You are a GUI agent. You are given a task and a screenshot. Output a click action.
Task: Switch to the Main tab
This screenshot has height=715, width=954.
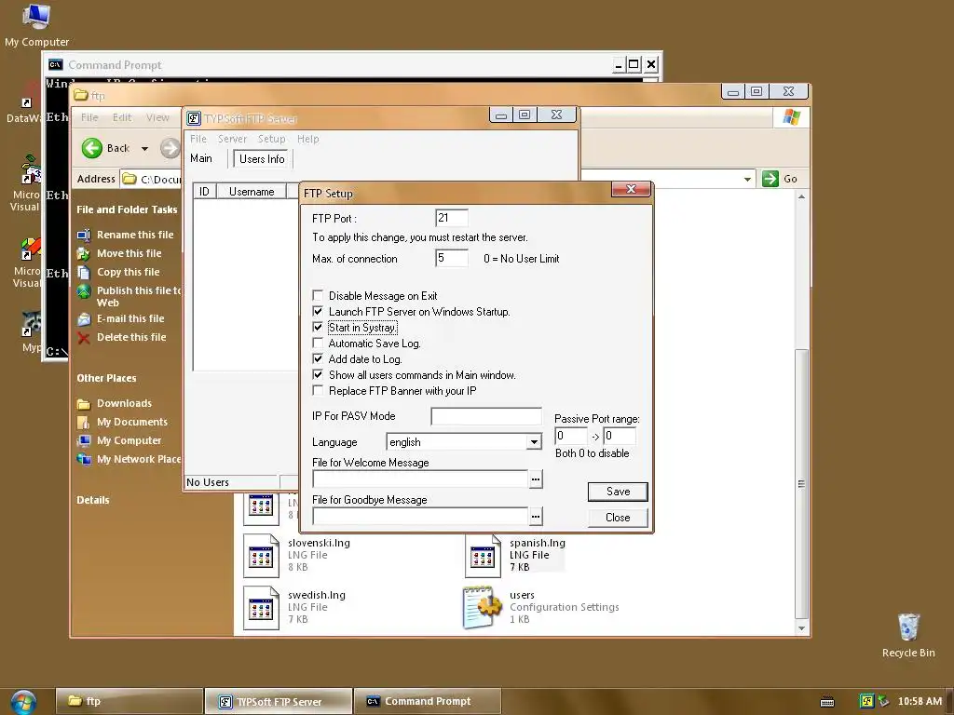tap(201, 158)
